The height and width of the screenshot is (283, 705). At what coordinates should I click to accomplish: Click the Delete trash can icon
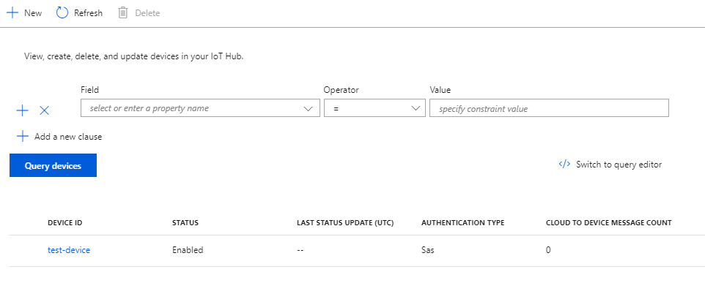[x=122, y=13]
